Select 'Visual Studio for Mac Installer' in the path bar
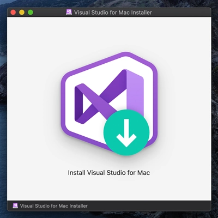 (53, 206)
